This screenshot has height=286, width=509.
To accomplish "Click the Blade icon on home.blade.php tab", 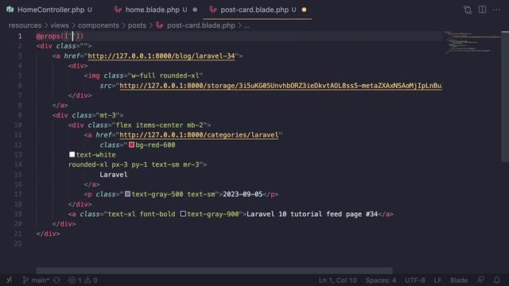I will click(118, 10).
